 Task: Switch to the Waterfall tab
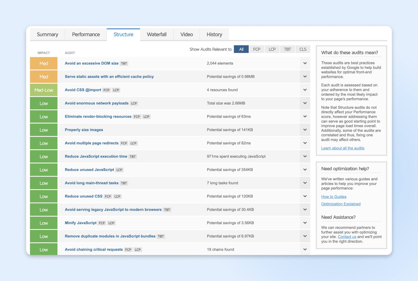[156, 34]
